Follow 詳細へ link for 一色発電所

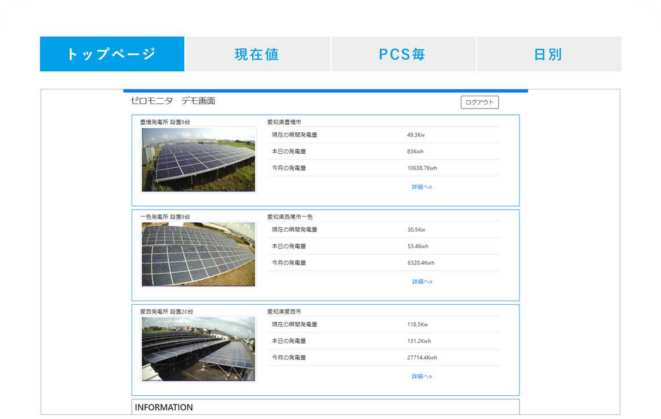422,281
